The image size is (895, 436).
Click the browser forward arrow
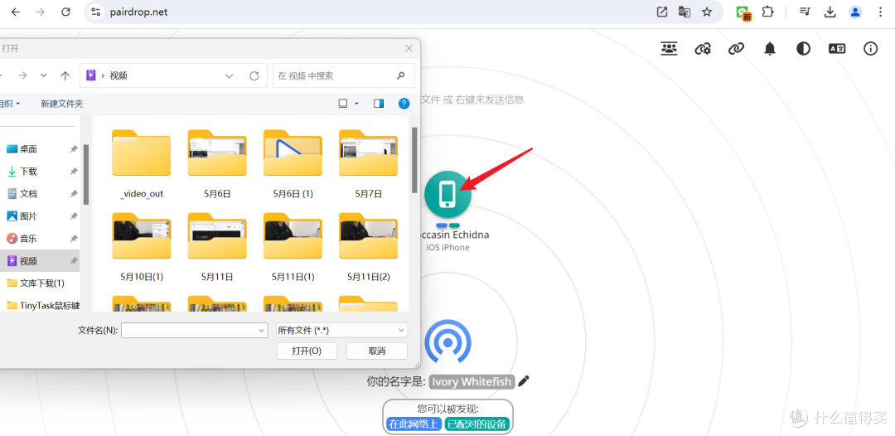pyautogui.click(x=40, y=12)
